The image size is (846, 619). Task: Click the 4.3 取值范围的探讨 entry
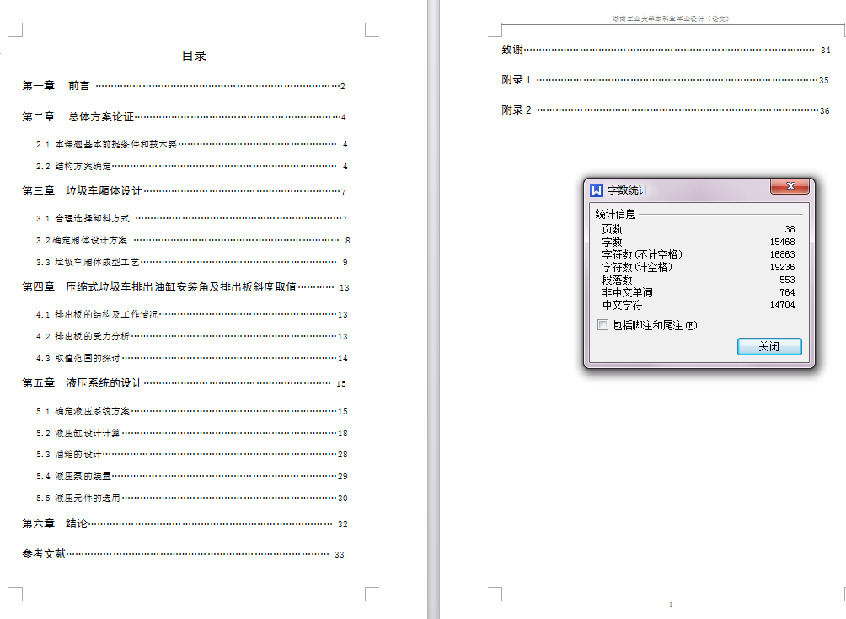[x=191, y=358]
